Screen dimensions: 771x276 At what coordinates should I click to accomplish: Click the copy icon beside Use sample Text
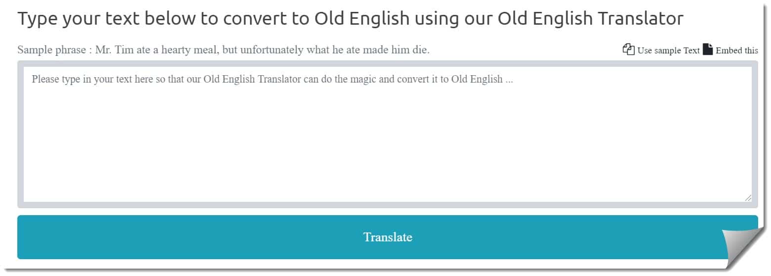pyautogui.click(x=628, y=49)
